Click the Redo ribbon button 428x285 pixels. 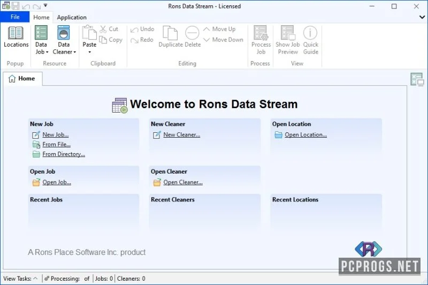click(142, 40)
